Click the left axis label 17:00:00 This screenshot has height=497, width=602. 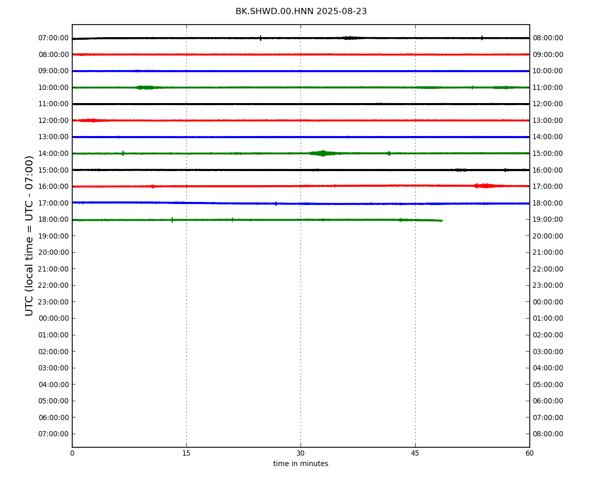(x=54, y=203)
